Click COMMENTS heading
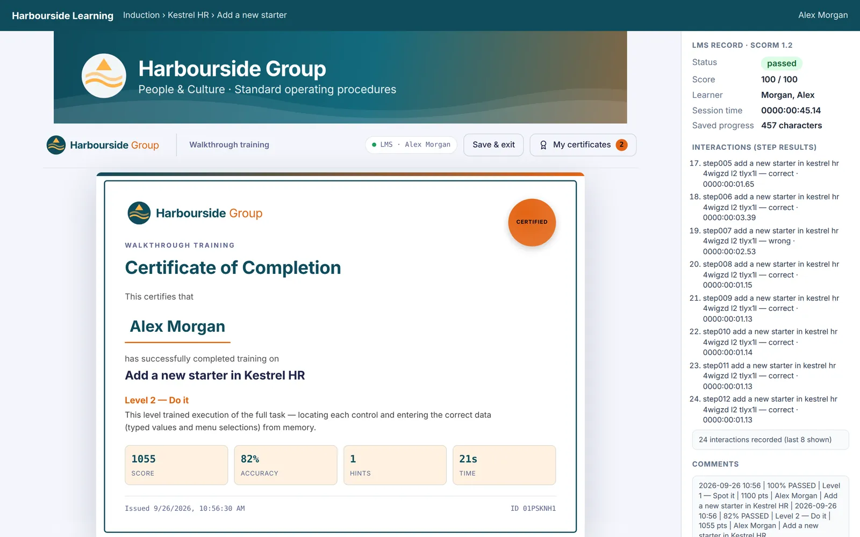The height and width of the screenshot is (537, 860). pos(715,464)
